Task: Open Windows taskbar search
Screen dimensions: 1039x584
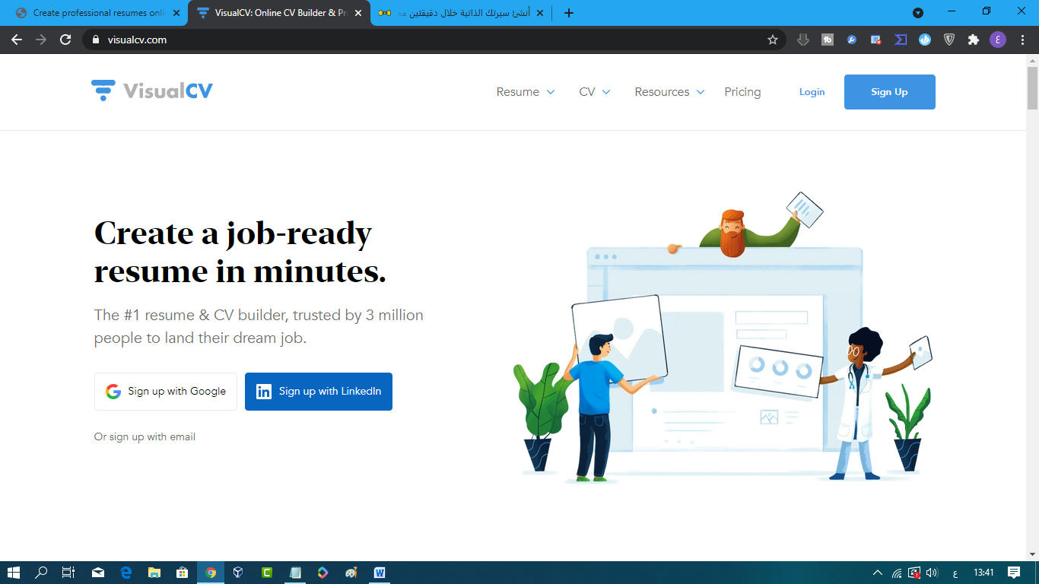Action: click(x=41, y=573)
